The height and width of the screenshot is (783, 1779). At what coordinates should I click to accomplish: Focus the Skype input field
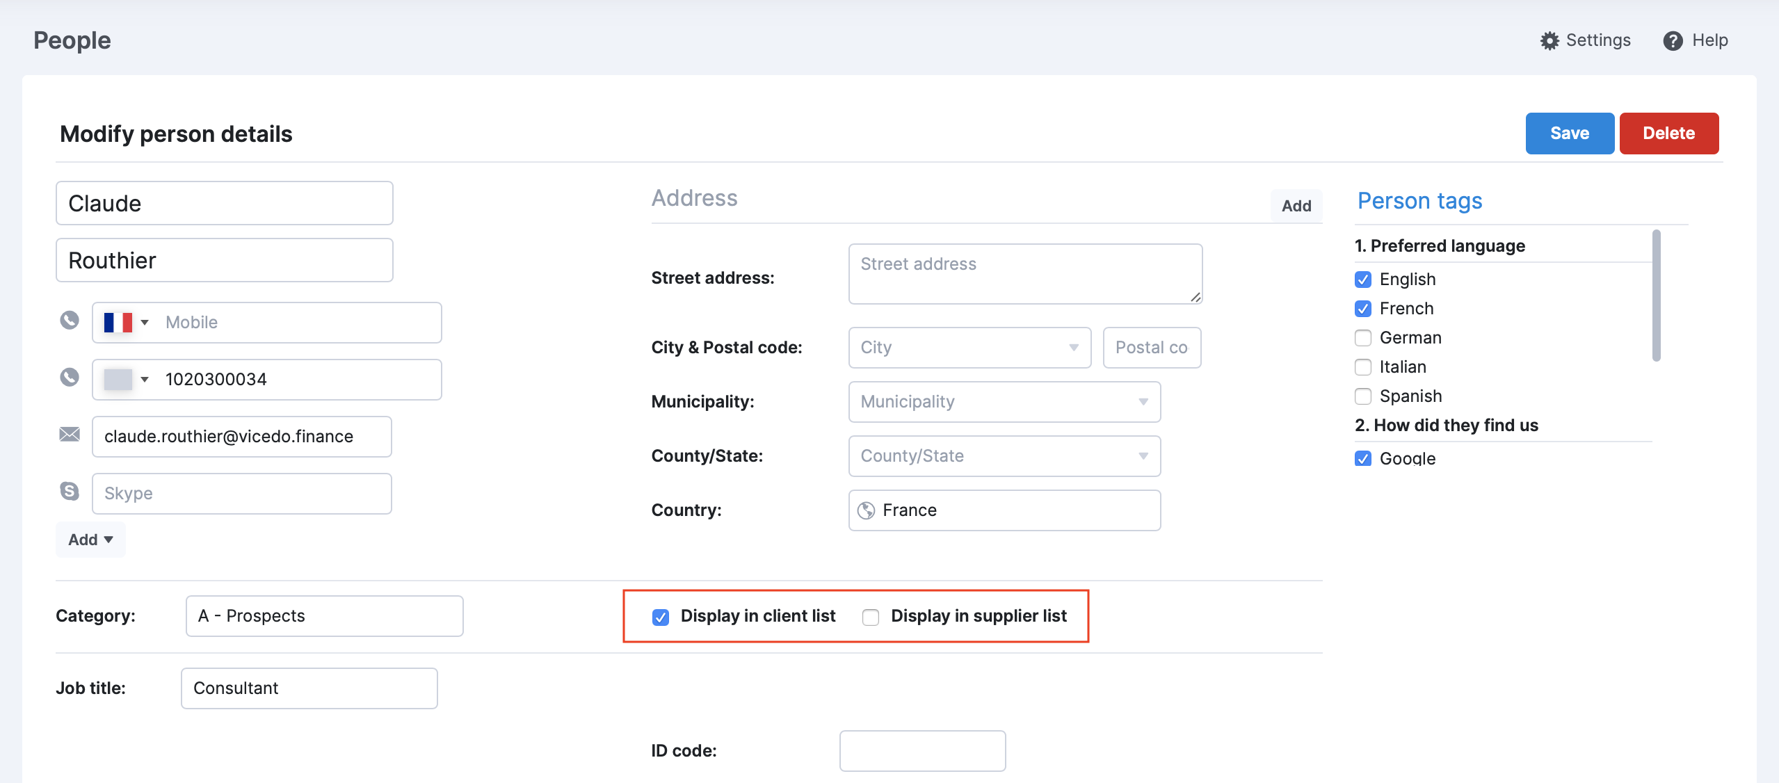pyautogui.click(x=242, y=494)
